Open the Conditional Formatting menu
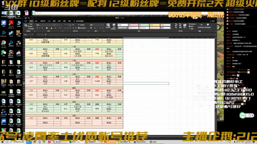 tap(108, 26)
